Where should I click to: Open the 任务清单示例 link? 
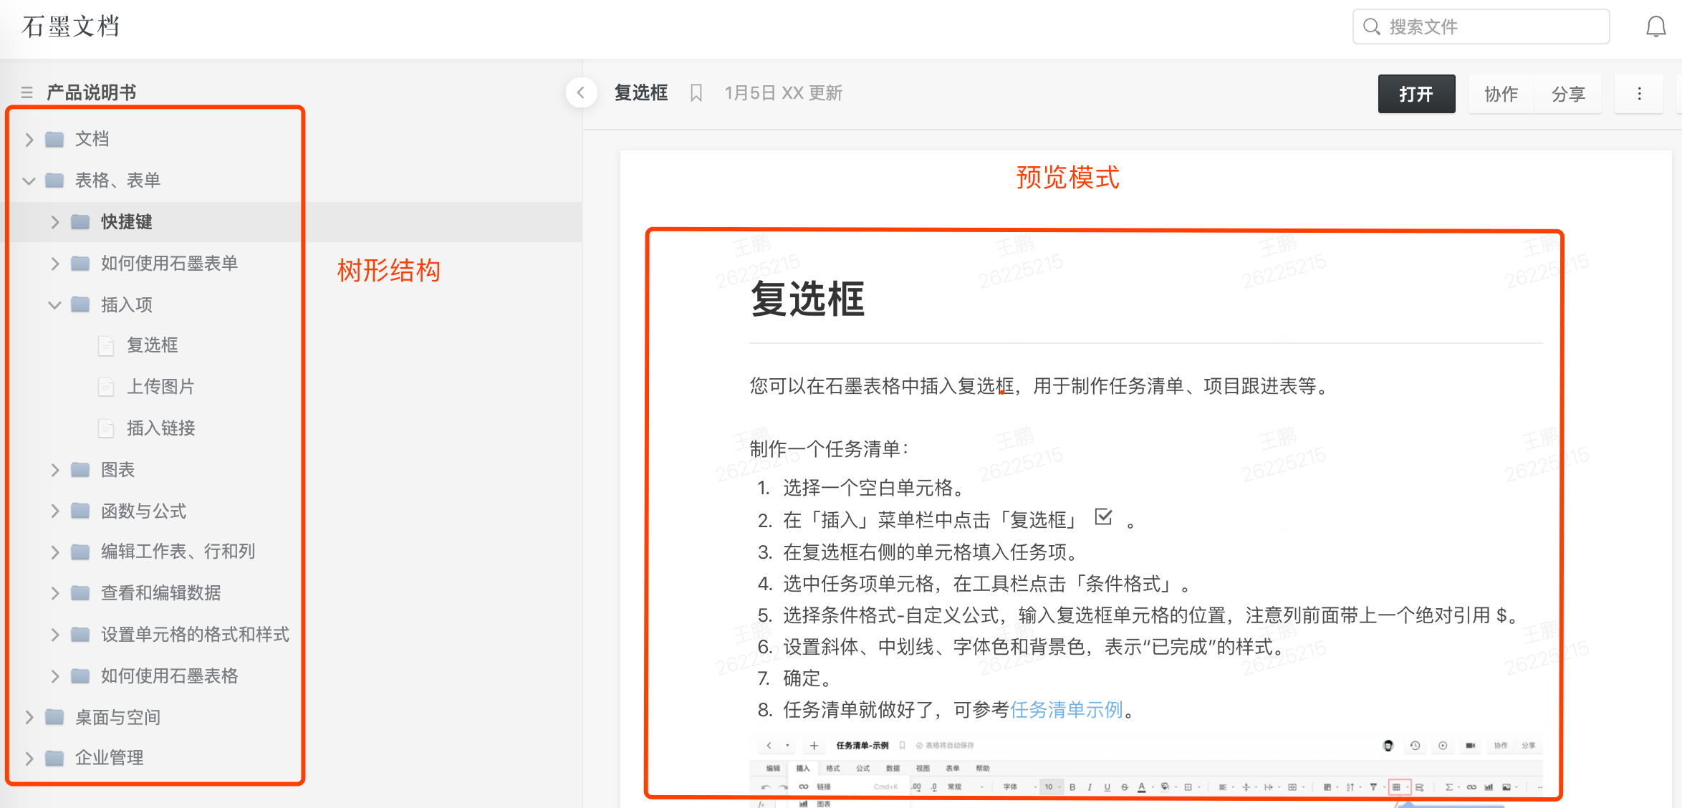point(1066,710)
